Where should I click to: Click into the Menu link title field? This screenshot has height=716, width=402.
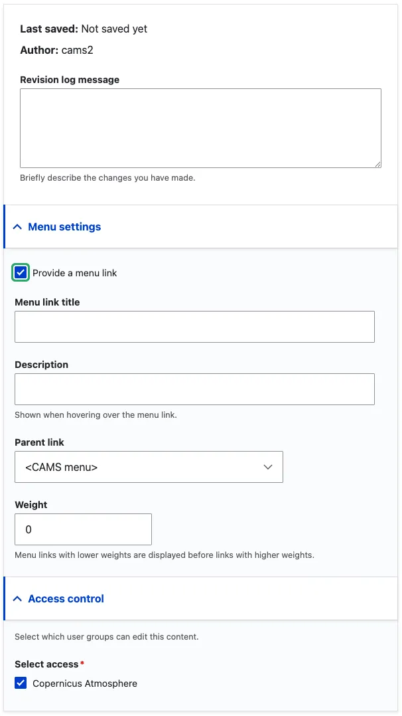click(195, 327)
